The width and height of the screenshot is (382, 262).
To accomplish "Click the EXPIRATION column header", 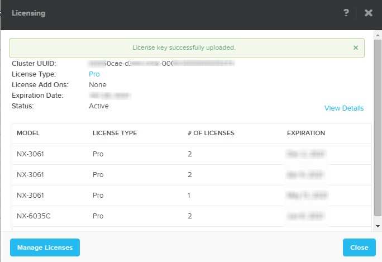I will [305, 134].
